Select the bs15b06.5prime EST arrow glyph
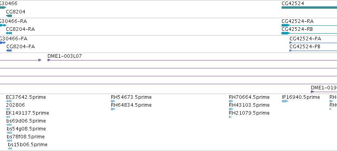This screenshot has height=151, width=337. coord(10,149)
